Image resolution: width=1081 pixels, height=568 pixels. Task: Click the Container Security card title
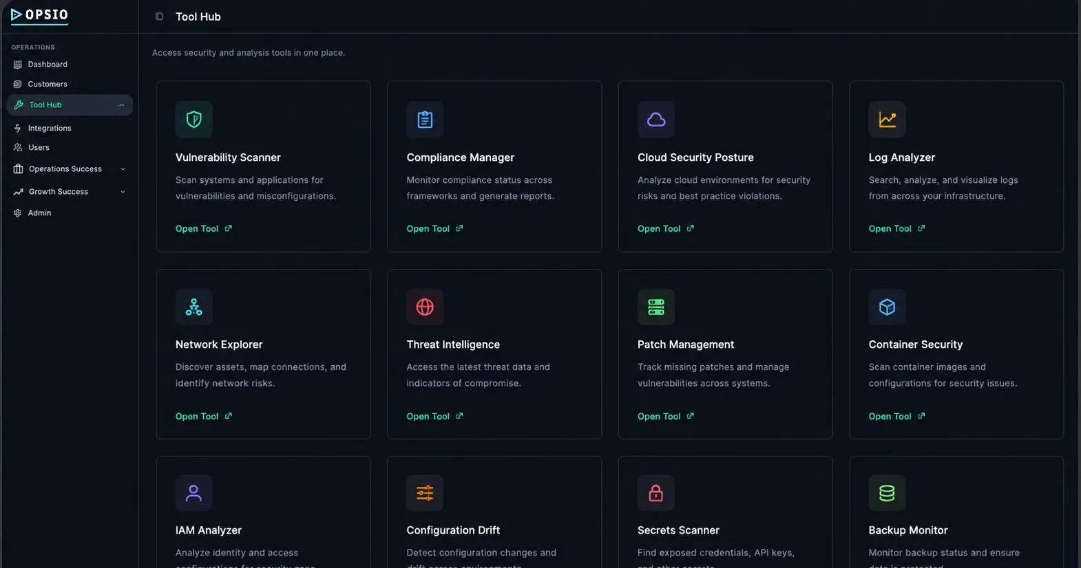coord(915,345)
